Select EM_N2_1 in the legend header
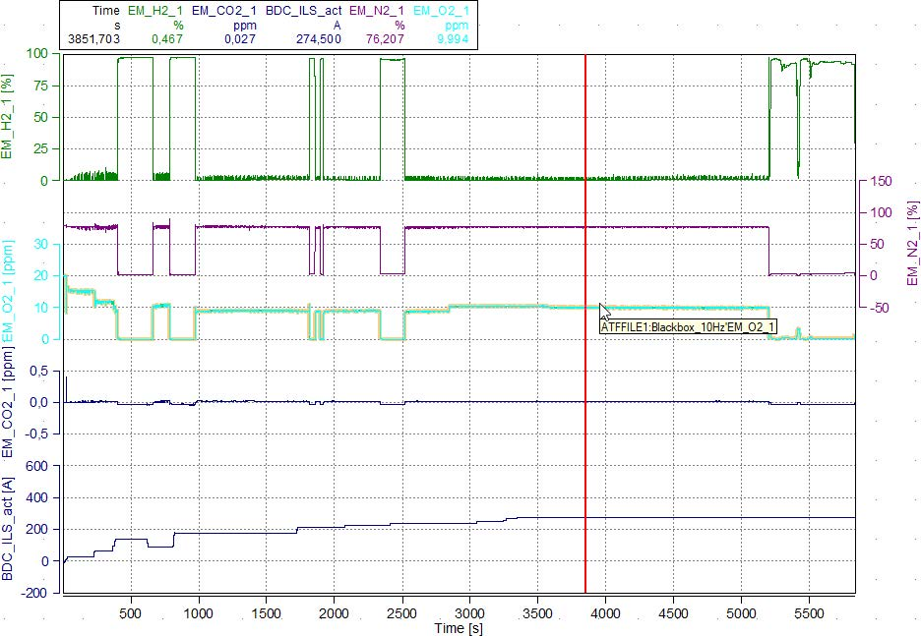Viewport: 921px width, 636px height. [377, 10]
